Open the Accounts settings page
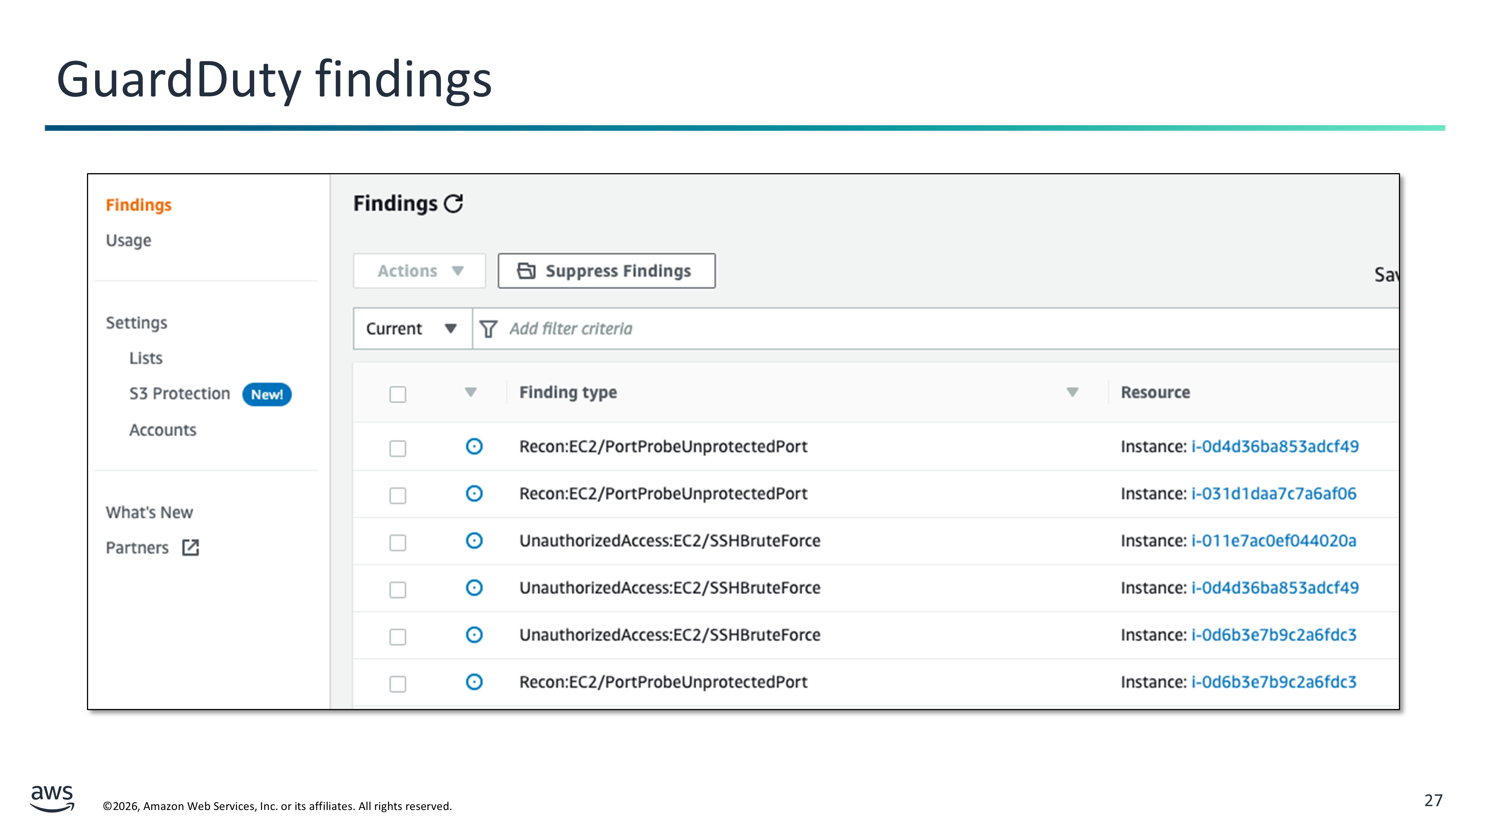This screenshot has height=836, width=1487. [x=163, y=430]
